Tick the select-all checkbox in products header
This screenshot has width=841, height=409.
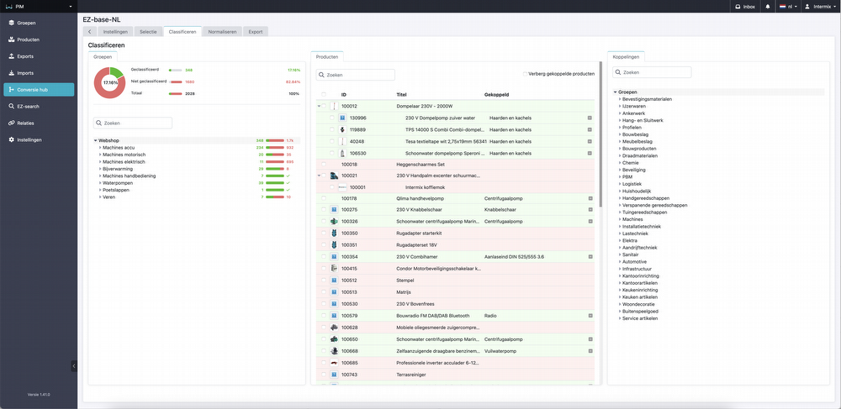tap(324, 95)
